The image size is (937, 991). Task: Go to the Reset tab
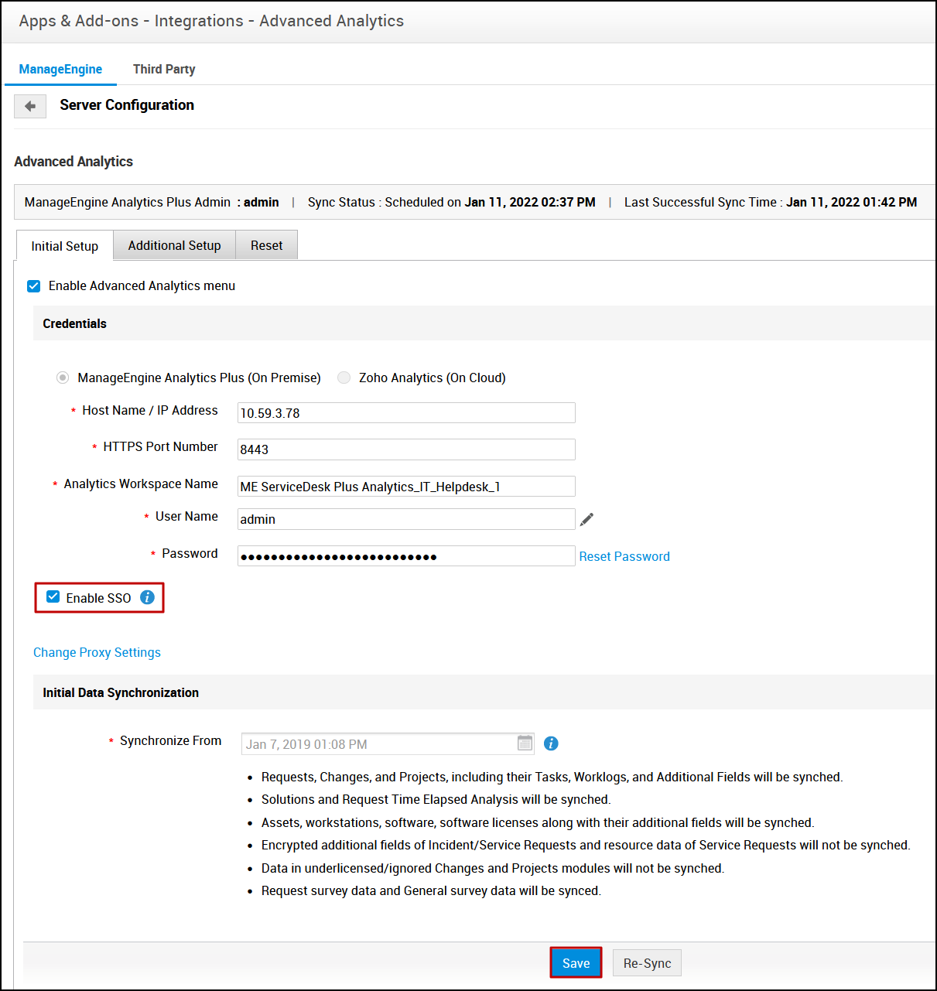266,245
